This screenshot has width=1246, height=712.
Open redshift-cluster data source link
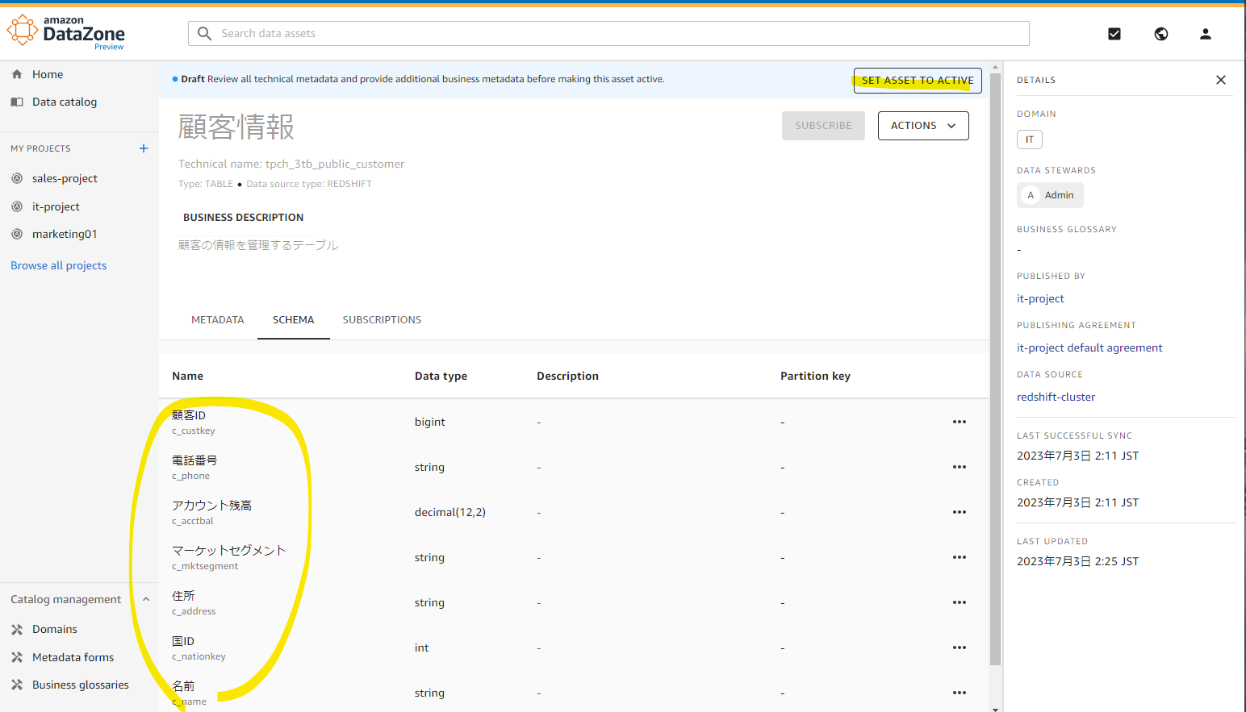[1056, 397]
